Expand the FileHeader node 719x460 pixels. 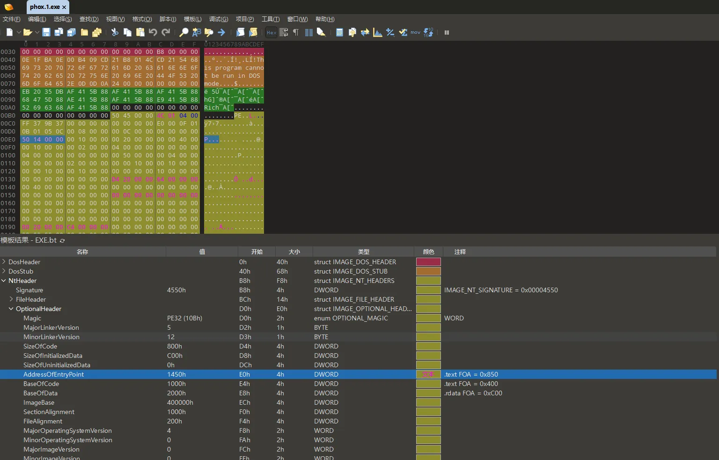point(11,299)
